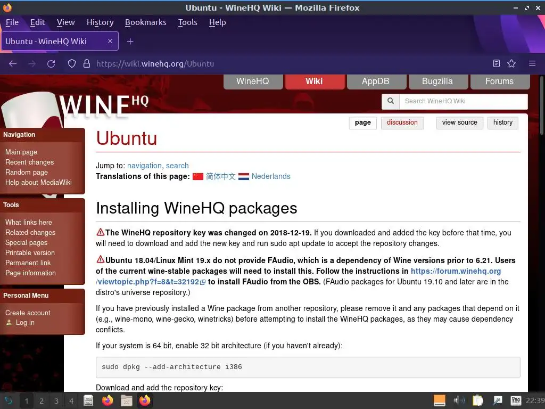Open the Tools menu

click(188, 22)
